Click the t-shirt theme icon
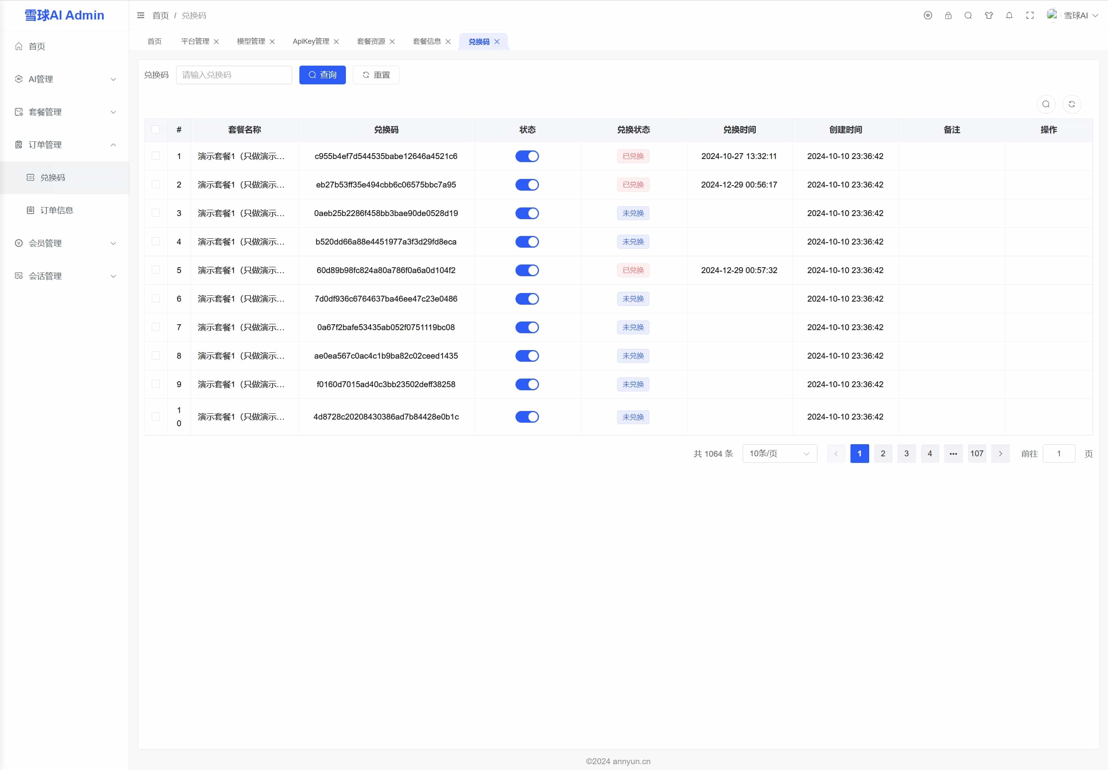 pos(989,16)
